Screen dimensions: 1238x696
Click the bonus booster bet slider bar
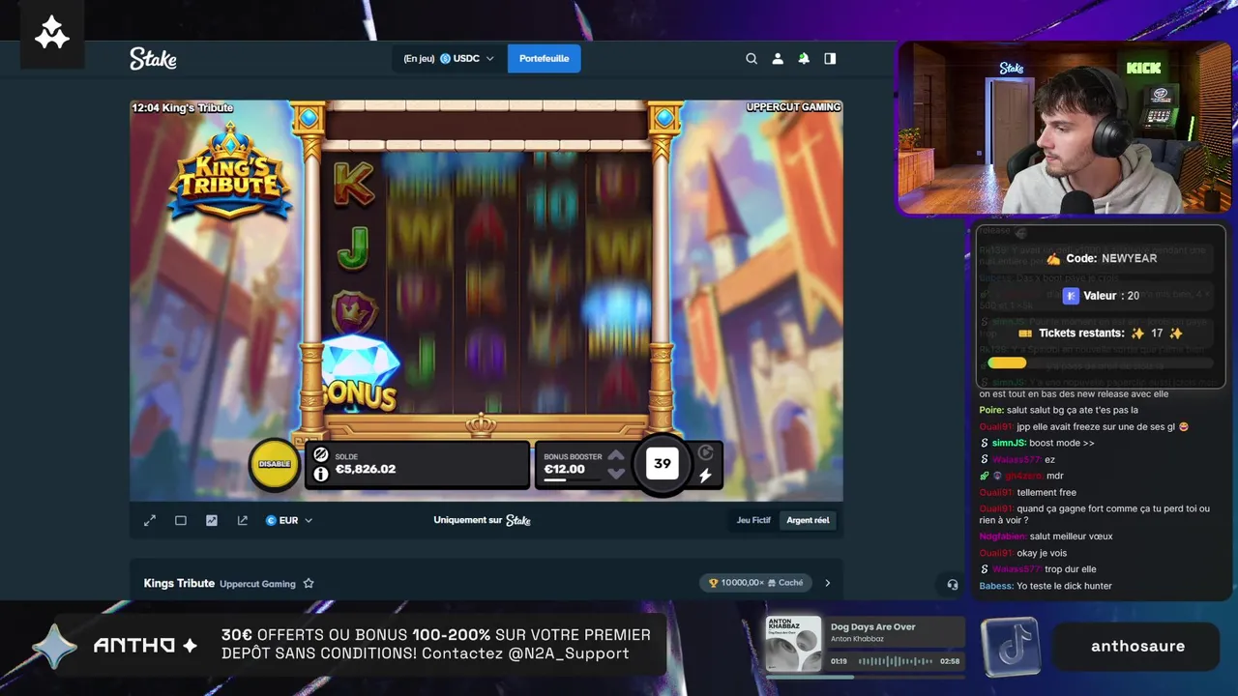coord(572,479)
